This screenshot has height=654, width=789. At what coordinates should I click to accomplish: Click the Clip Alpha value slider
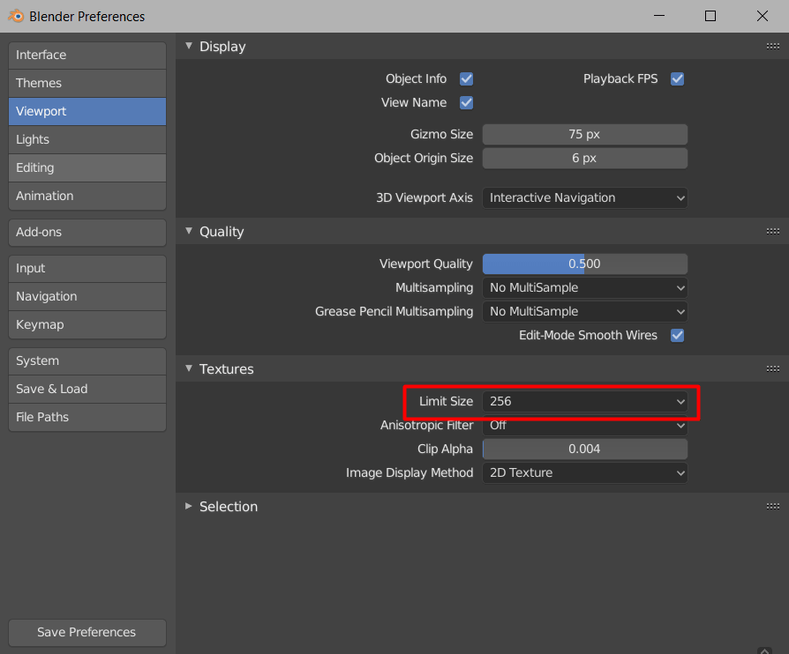click(585, 449)
